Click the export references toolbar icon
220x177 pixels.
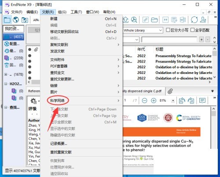pos(126,20)
